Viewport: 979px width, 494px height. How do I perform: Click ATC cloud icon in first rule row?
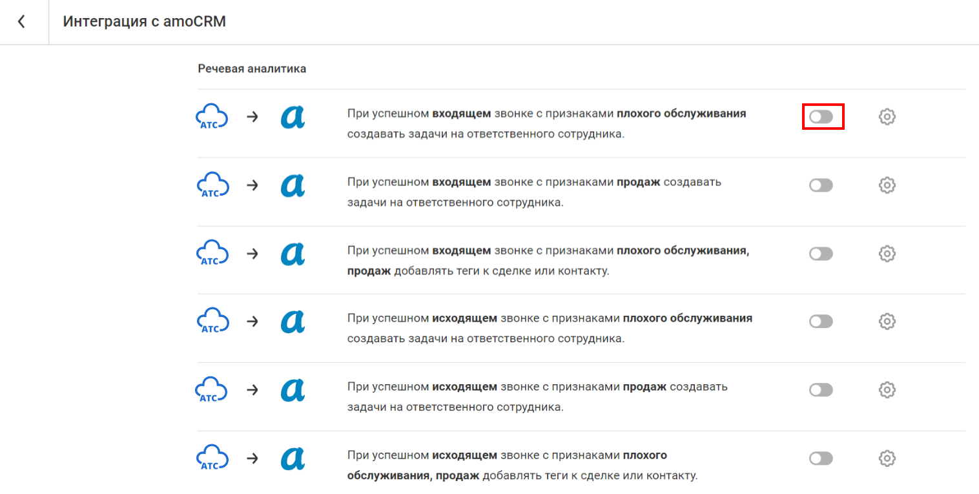[x=212, y=117]
